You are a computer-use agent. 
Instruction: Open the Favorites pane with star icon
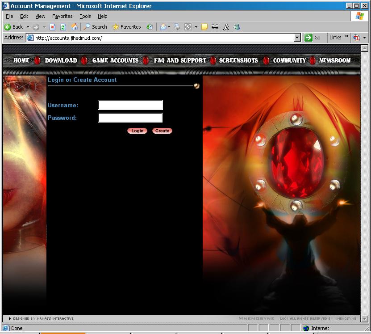tap(127, 27)
